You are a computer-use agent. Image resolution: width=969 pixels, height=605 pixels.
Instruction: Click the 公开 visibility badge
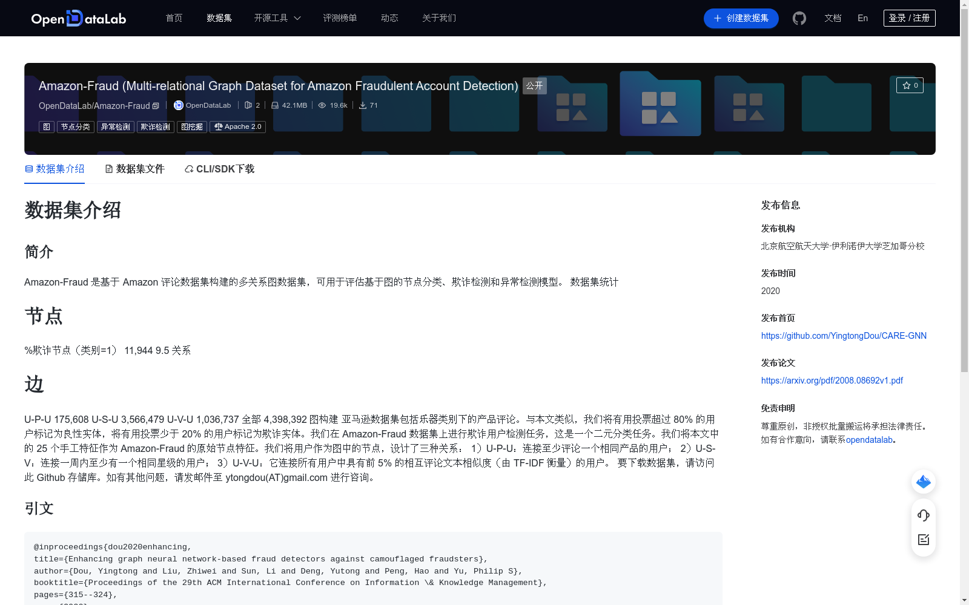[535, 86]
